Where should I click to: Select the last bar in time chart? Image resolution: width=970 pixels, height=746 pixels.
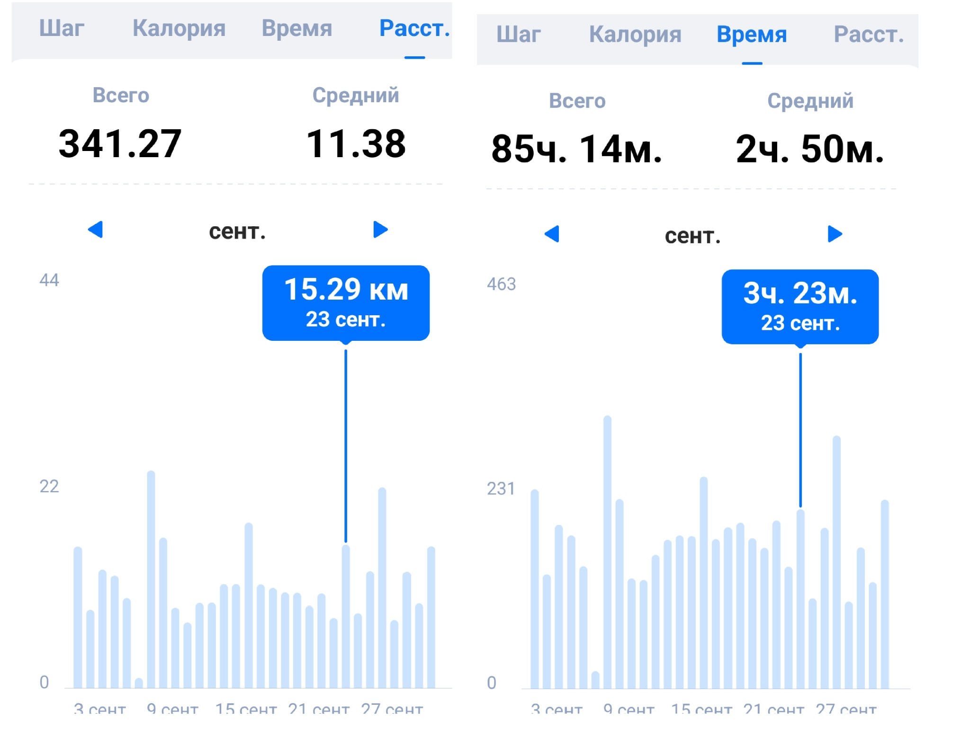click(885, 594)
